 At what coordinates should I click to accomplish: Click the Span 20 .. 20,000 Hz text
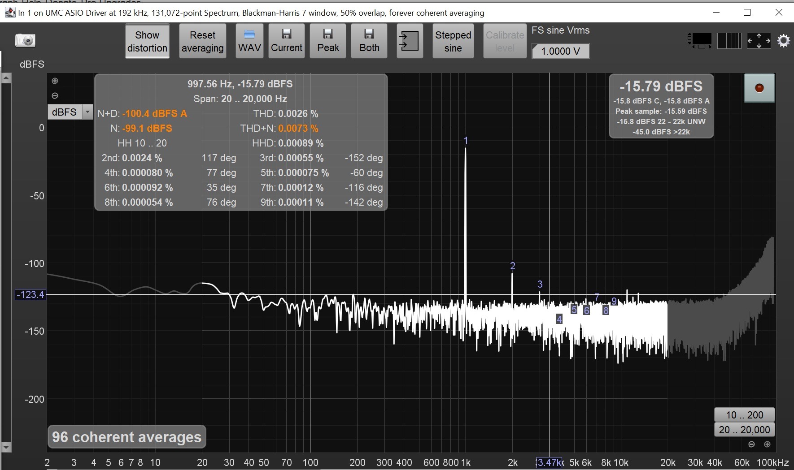tap(240, 99)
